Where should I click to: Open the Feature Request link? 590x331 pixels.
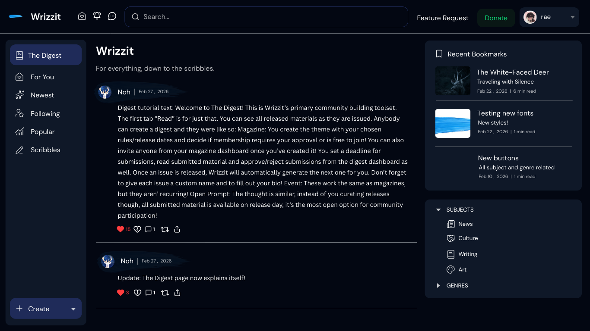[442, 18]
